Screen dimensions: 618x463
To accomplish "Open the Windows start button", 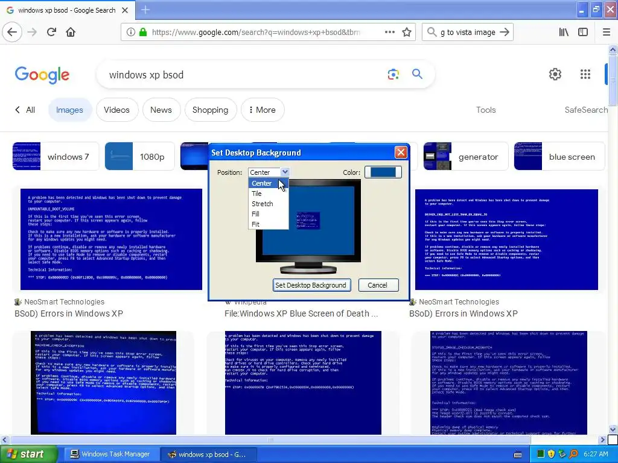I will coord(29,455).
